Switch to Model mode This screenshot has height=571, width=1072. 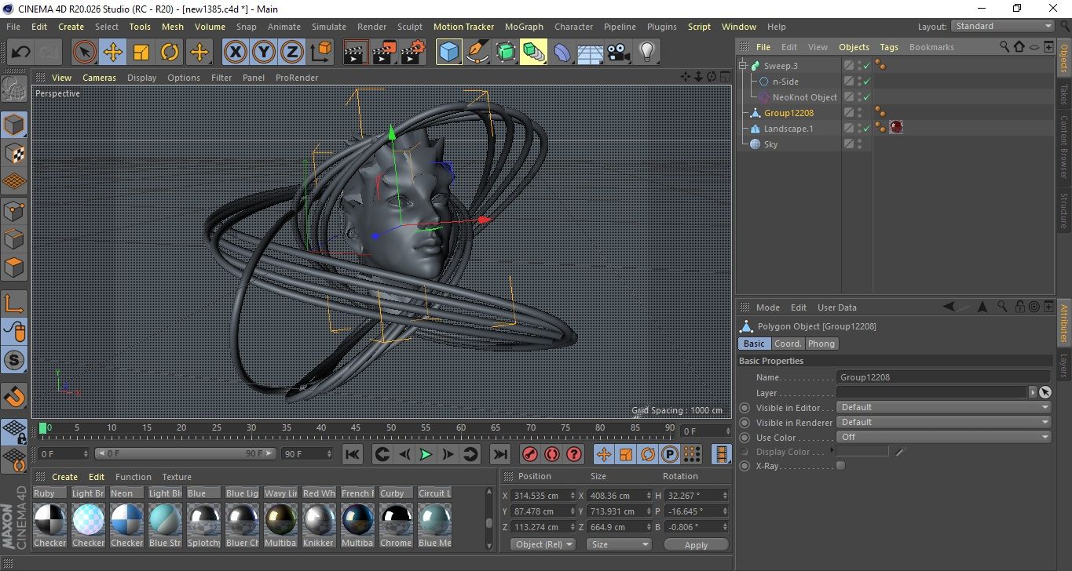15,125
